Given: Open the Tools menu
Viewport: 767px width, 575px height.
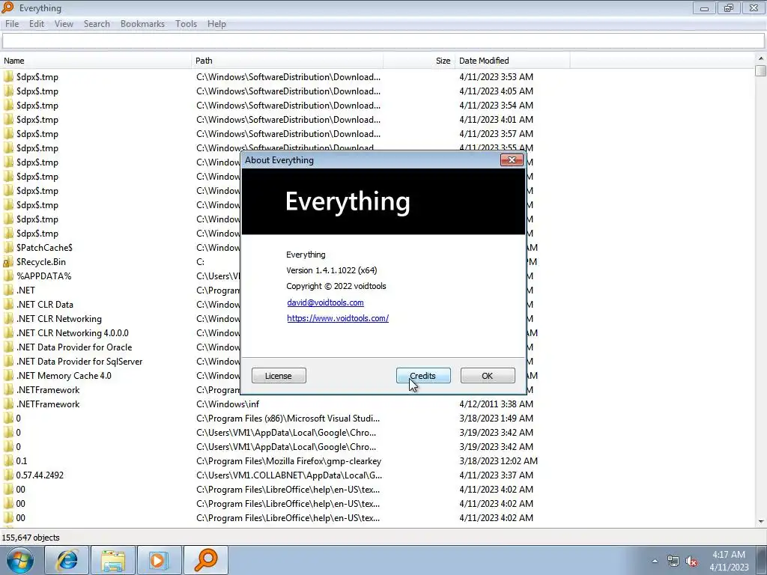Looking at the screenshot, I should tap(186, 24).
